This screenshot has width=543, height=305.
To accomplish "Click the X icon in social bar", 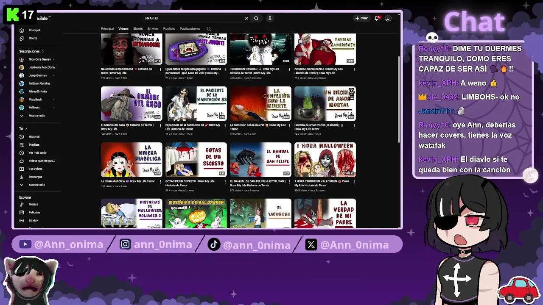I will [x=311, y=244].
